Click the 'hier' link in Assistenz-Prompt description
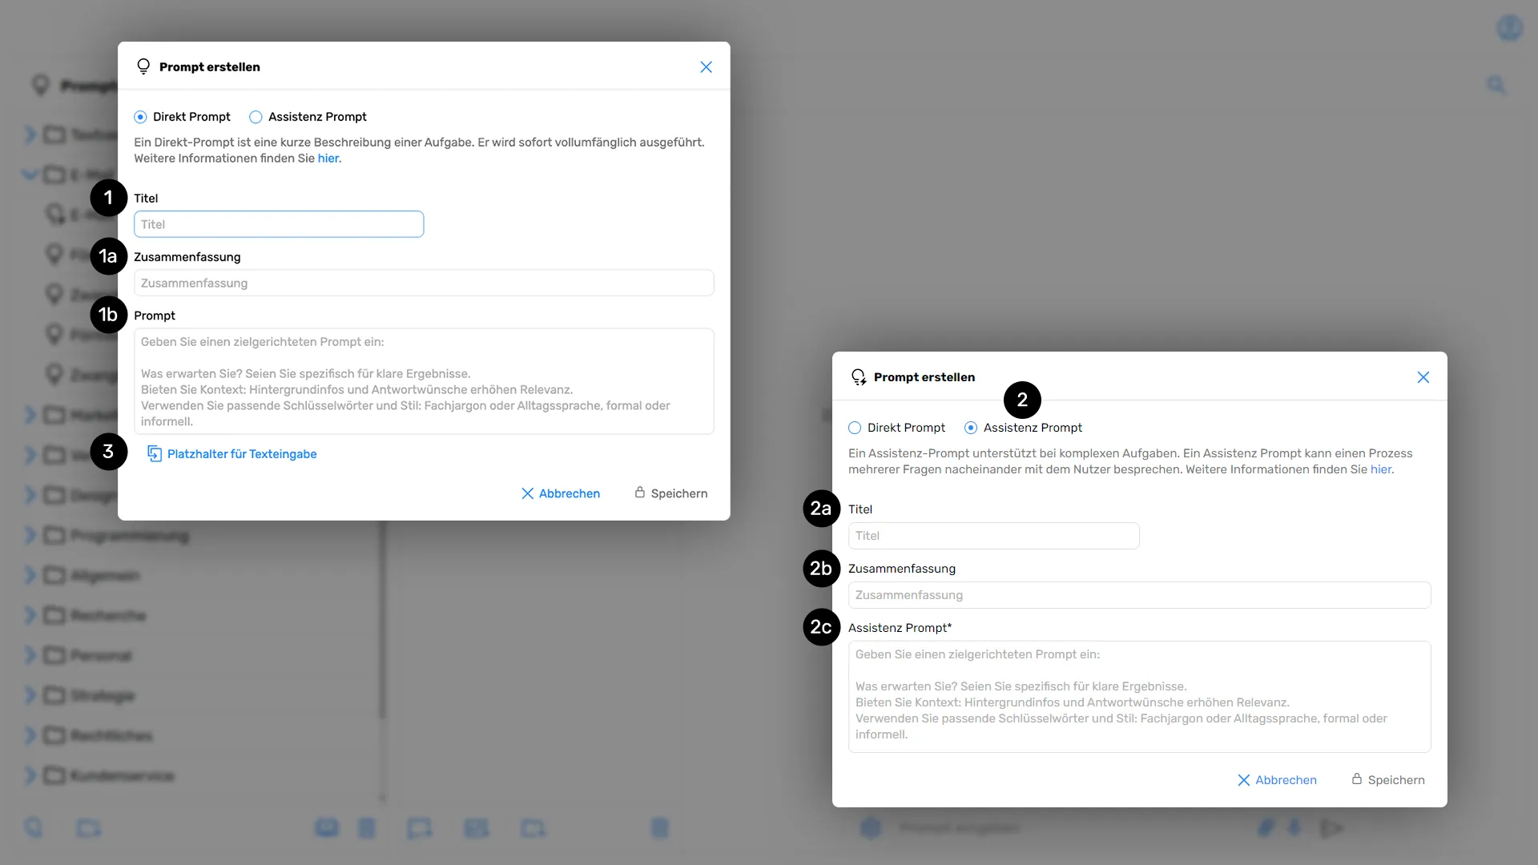1538x865 pixels. click(1380, 469)
